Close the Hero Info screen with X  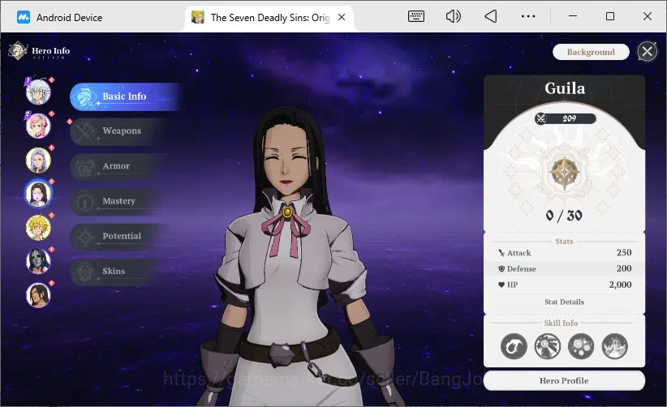click(647, 52)
